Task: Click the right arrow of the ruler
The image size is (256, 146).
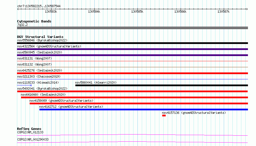Action: coord(247,9)
